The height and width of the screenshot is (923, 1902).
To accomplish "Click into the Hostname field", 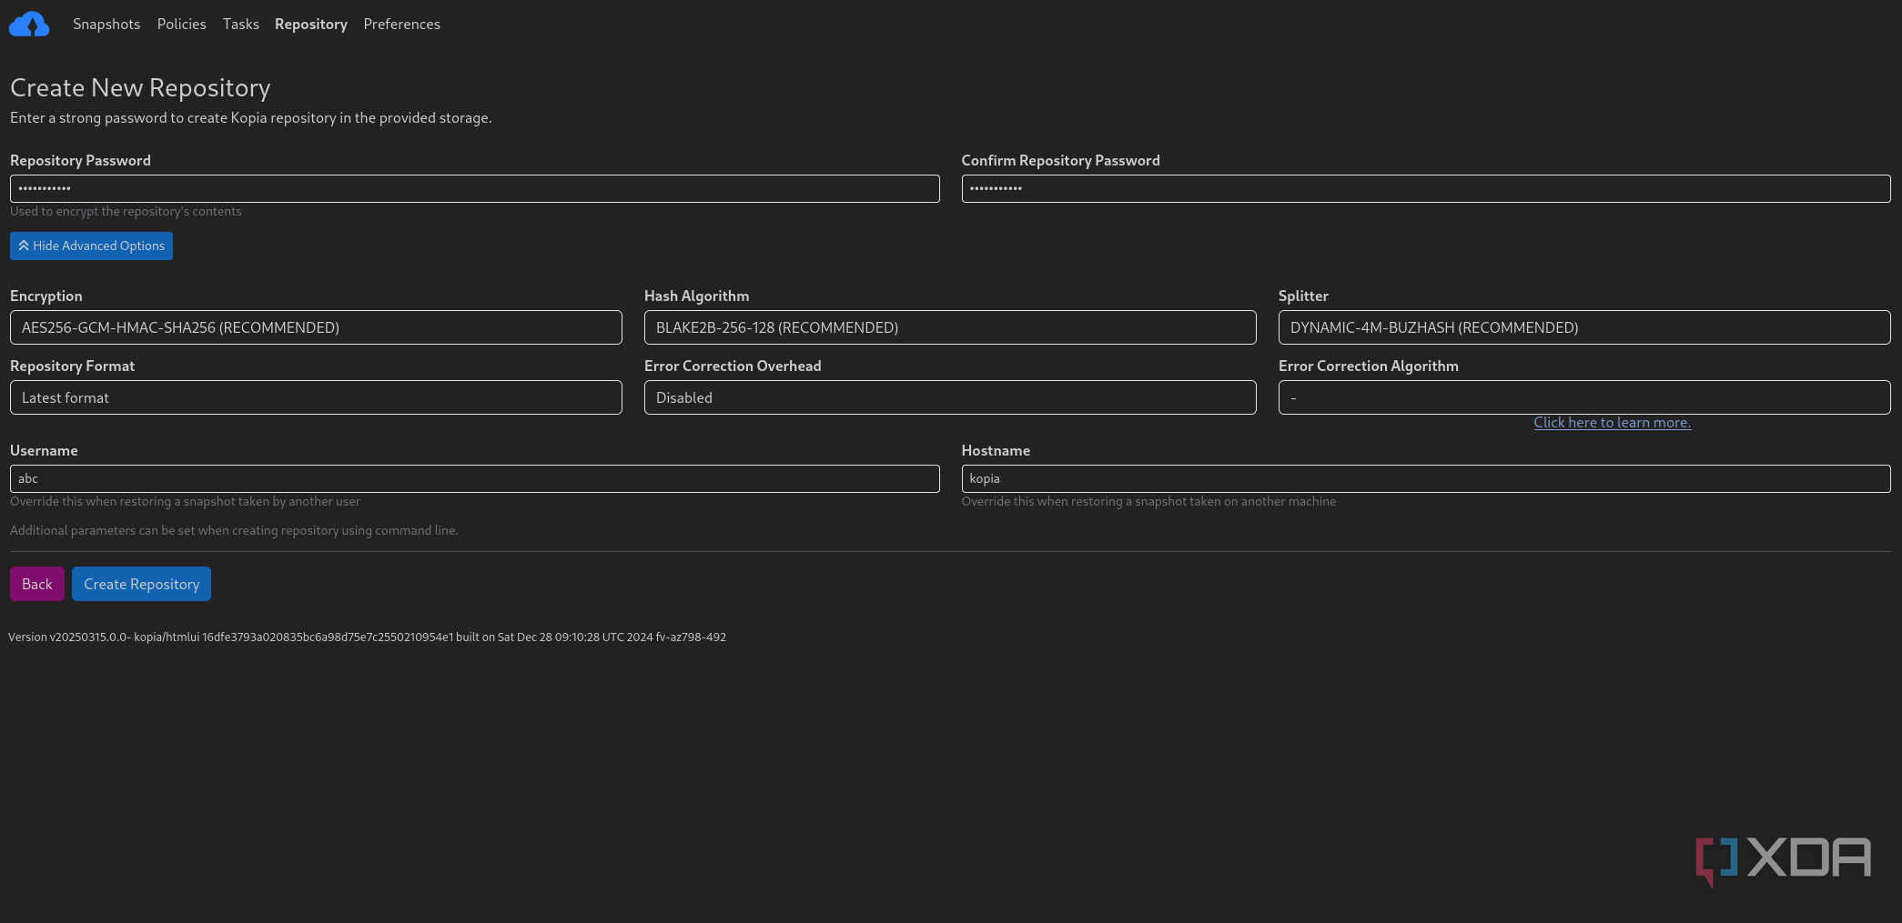I will tap(1426, 478).
